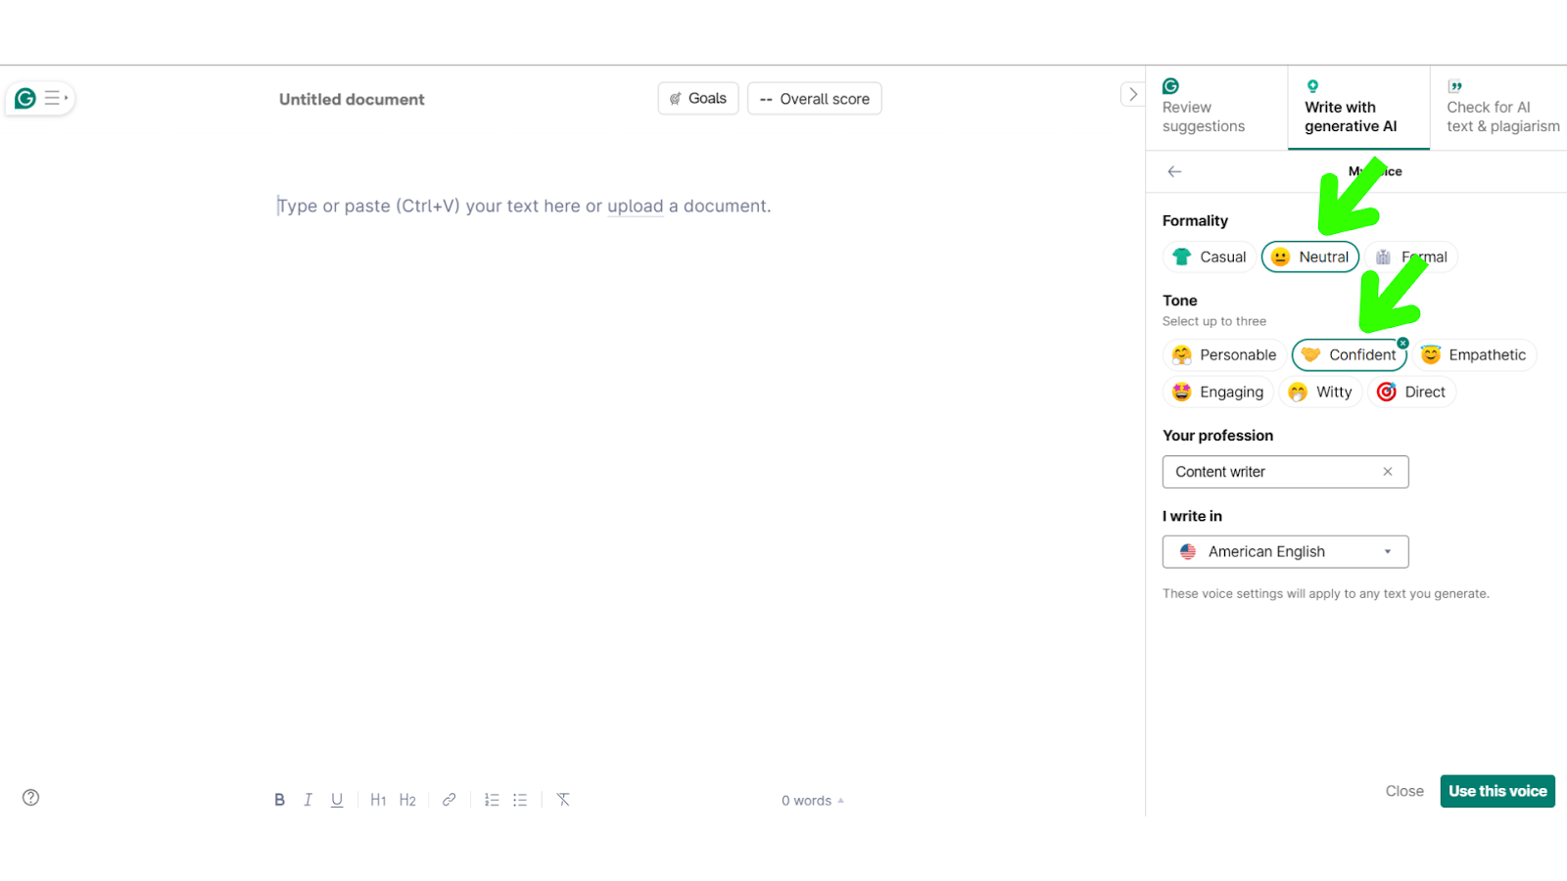Screen dimensions: 1567x881
Task: Click the Untitled document title
Action: coord(352,99)
